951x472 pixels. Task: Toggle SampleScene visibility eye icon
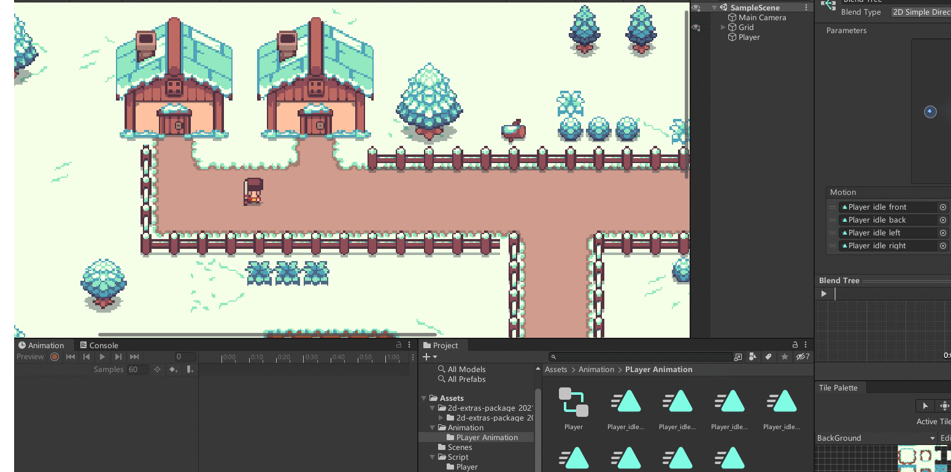696,8
